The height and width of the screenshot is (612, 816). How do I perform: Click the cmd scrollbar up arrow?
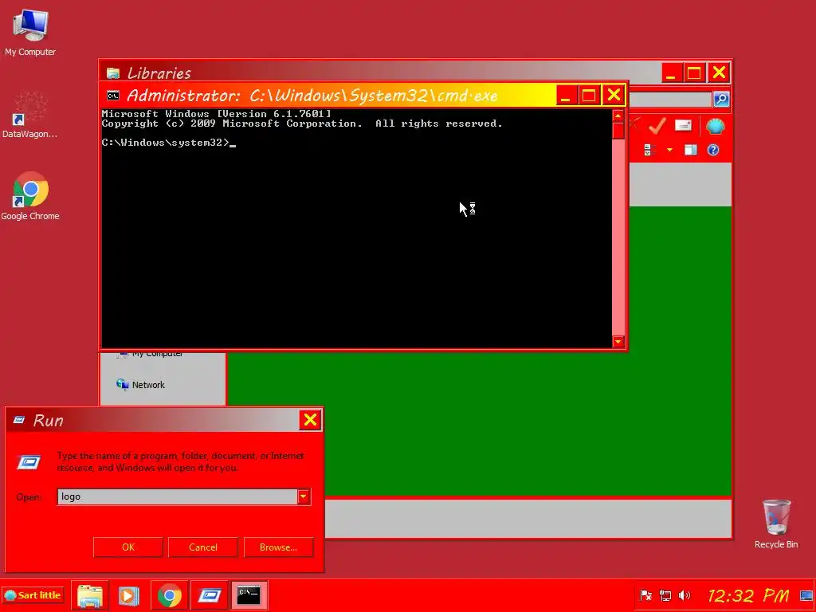click(x=618, y=116)
